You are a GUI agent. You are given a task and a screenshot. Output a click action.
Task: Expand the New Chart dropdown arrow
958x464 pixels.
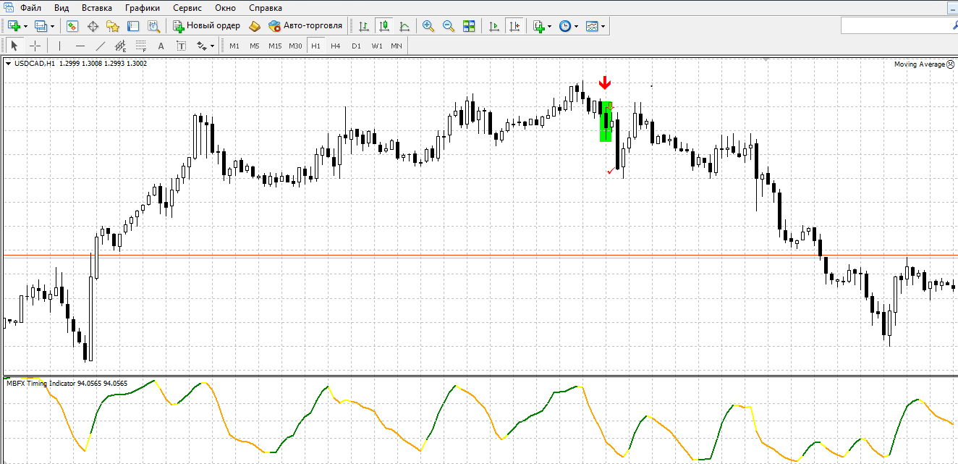pos(25,26)
